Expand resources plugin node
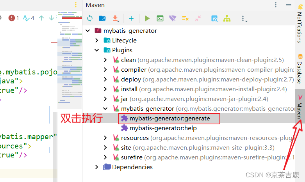Screen dimensions: 305x182 click(x=105, y=138)
